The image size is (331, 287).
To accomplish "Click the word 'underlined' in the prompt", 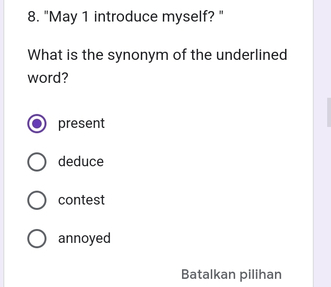I will coord(251,55).
